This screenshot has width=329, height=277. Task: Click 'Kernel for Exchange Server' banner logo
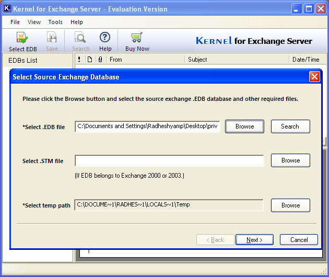coord(254,41)
